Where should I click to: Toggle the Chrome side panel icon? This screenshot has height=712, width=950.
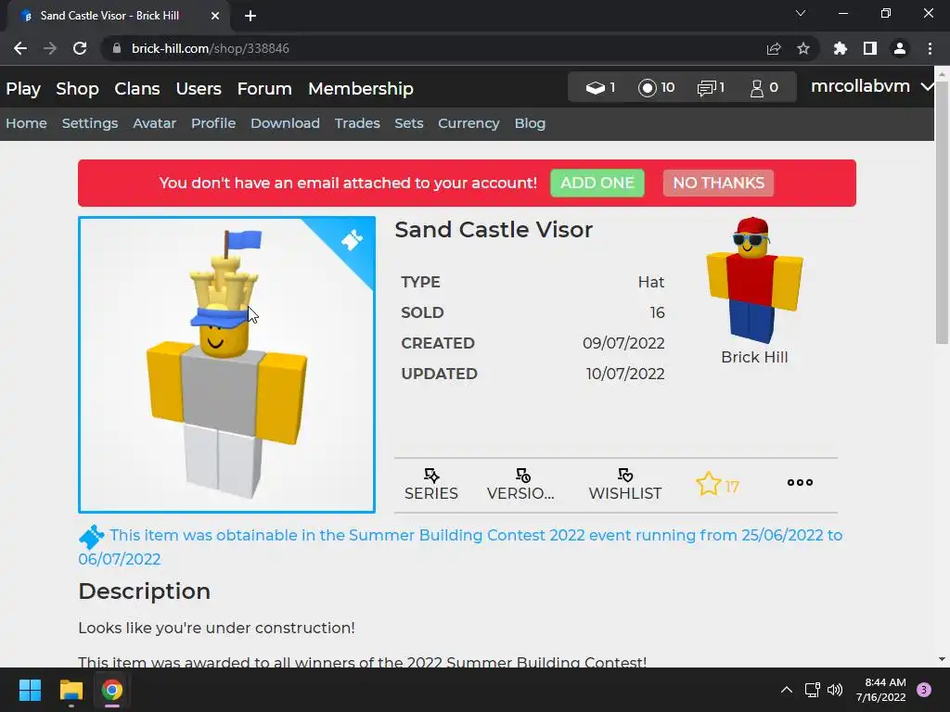pyautogui.click(x=870, y=48)
